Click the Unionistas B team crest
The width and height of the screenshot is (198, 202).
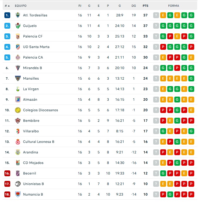pos(18,184)
